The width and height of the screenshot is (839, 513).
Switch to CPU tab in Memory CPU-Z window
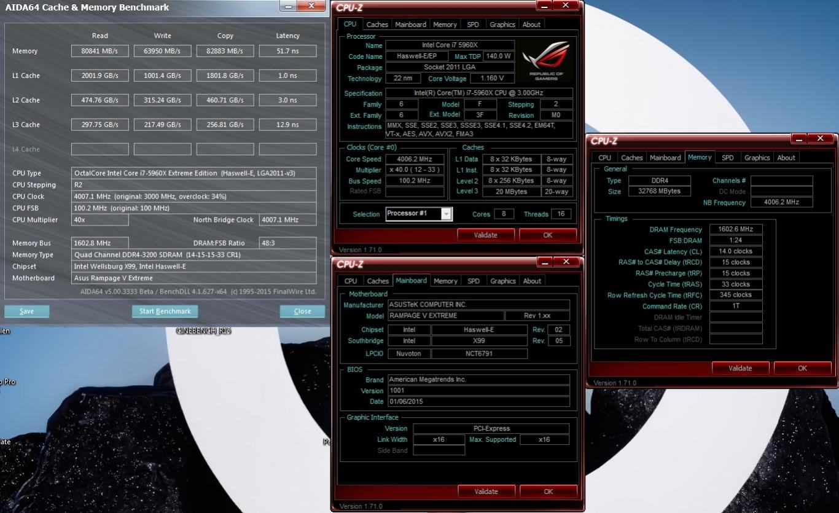[x=605, y=158]
